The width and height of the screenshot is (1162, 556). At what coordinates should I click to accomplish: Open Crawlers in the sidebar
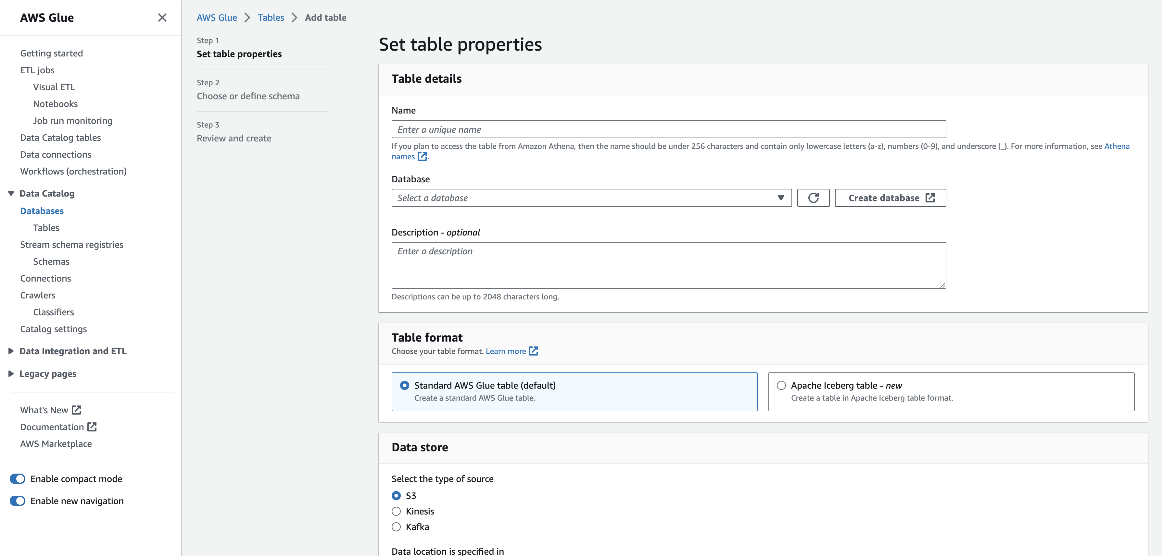(x=38, y=295)
